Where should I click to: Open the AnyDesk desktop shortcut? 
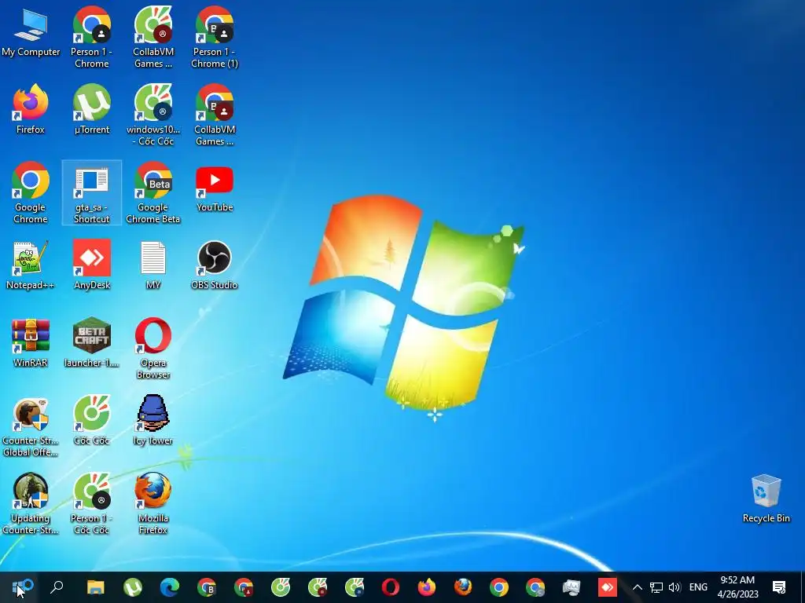(x=91, y=265)
